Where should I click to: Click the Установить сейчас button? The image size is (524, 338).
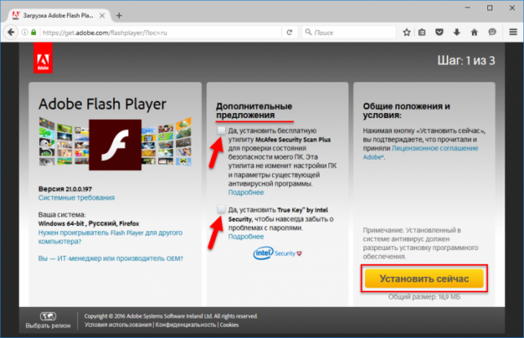(424, 279)
